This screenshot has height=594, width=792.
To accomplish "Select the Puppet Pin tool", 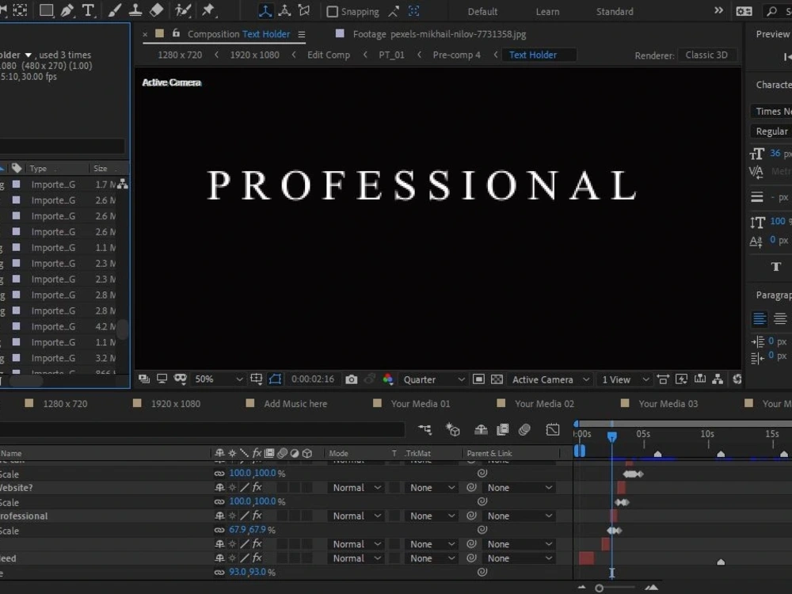I will click(x=208, y=10).
